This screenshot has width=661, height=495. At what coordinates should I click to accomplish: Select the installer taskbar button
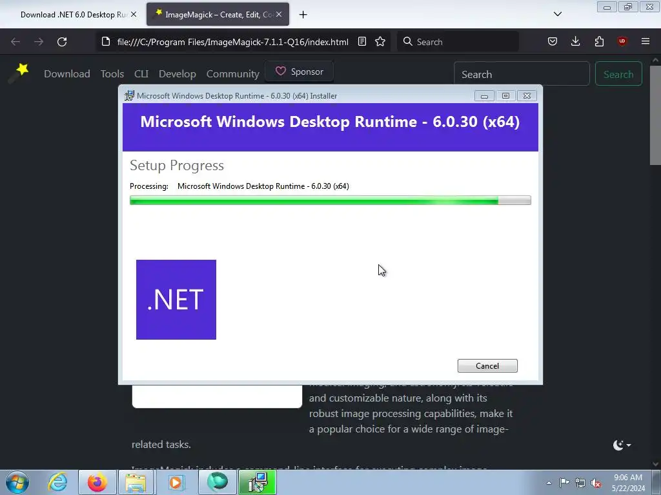[x=258, y=482]
